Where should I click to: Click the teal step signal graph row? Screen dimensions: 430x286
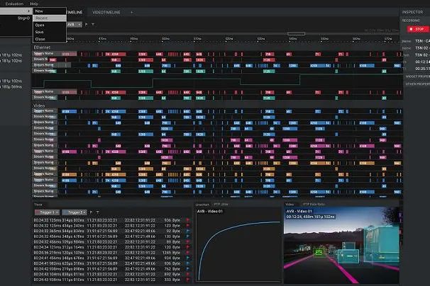tap(217, 81)
